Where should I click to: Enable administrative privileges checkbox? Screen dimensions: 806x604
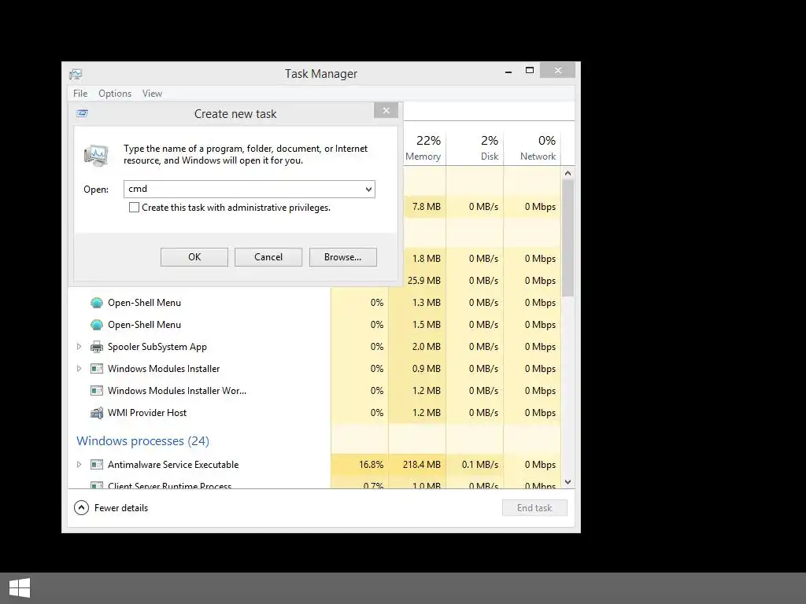click(134, 208)
